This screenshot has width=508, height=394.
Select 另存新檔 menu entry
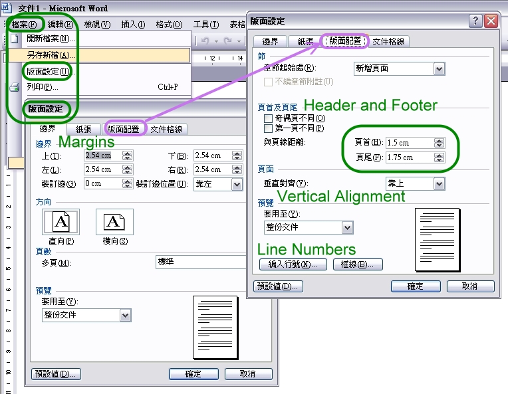coord(99,55)
